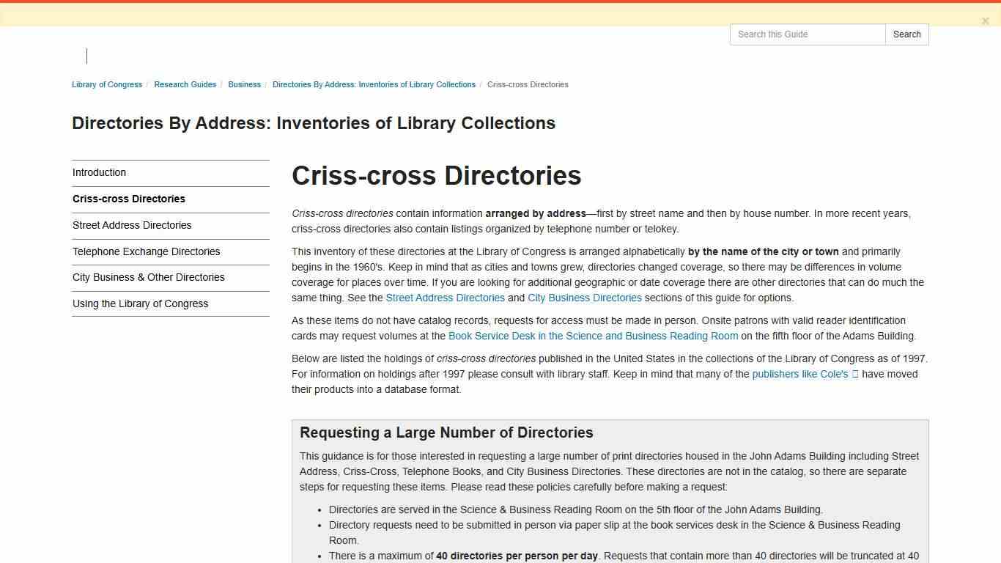Return to the guide via Directories By Address breadcrumb

(x=374, y=84)
